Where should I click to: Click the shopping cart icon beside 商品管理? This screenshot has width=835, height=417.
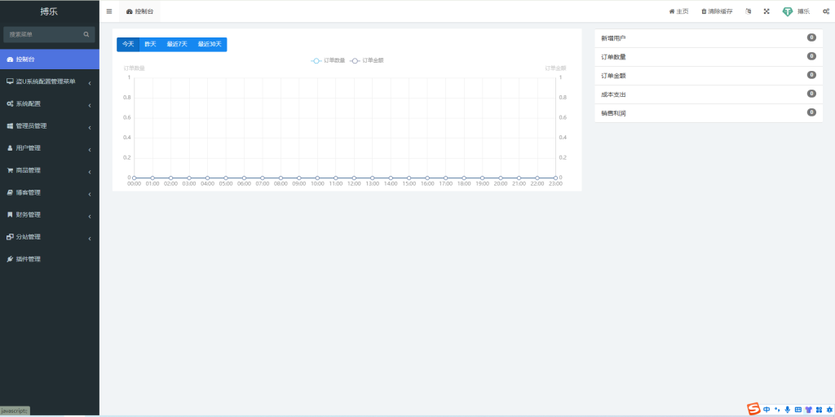point(10,171)
